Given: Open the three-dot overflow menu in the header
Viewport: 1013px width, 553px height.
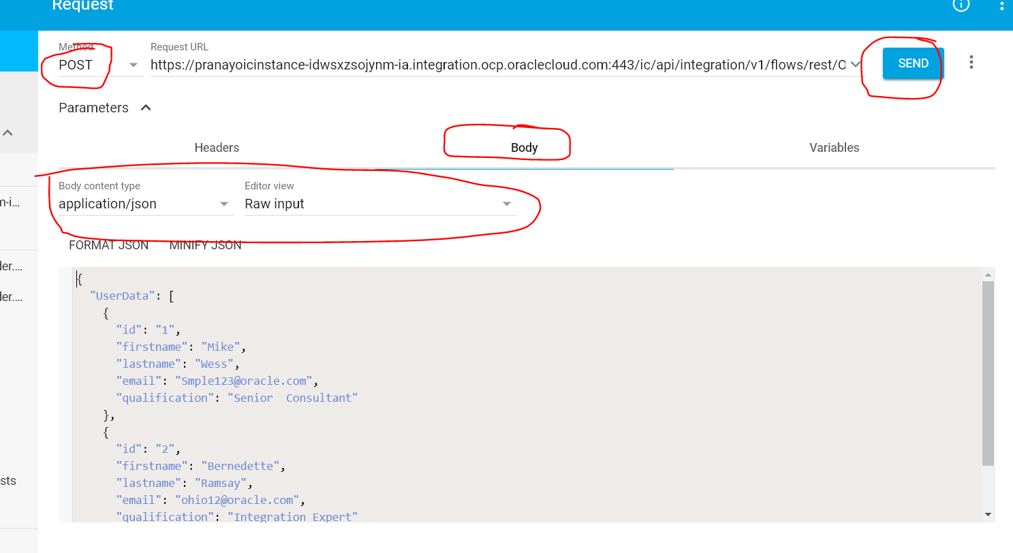Looking at the screenshot, I should click(x=1001, y=5).
